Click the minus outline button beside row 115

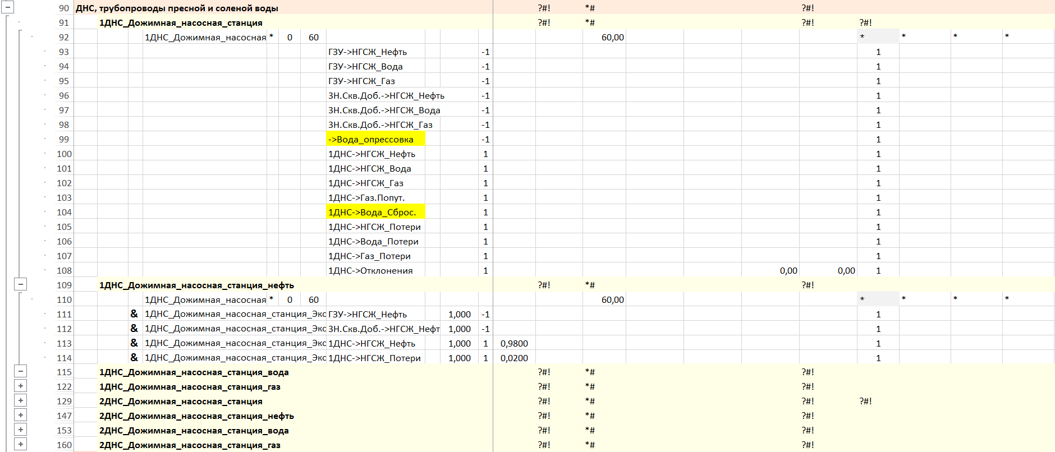(x=20, y=371)
